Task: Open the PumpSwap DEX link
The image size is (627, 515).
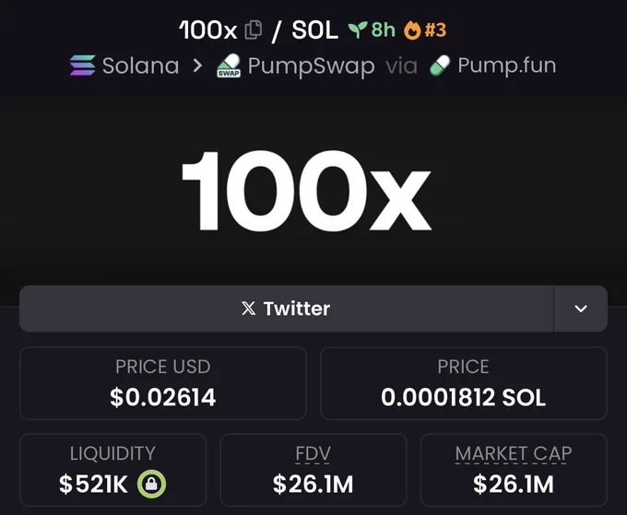Action: pyautogui.click(x=296, y=66)
